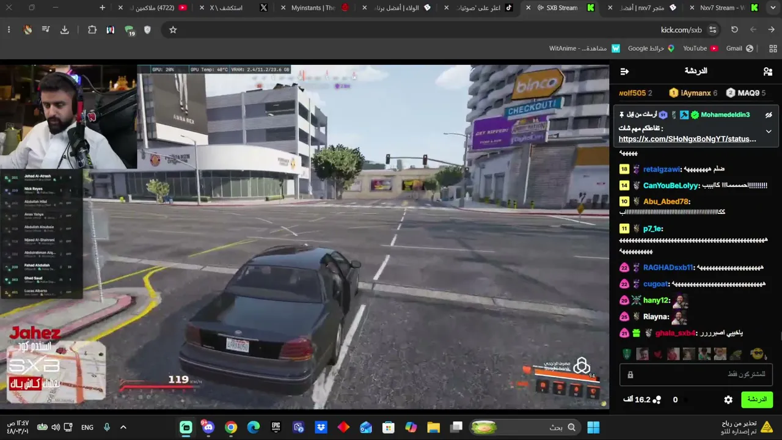The height and width of the screenshot is (440, 782).
Task: Open browser downloads icon
Action: click(65, 30)
